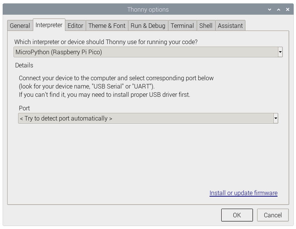
Task: Maximize the Thonny options window
Action: [279, 10]
